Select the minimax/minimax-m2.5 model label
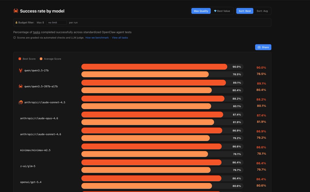 pyautogui.click(x=35, y=150)
